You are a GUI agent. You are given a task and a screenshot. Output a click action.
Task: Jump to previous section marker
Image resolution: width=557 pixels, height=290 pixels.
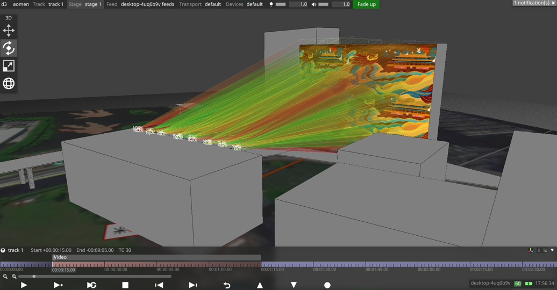(x=159, y=285)
